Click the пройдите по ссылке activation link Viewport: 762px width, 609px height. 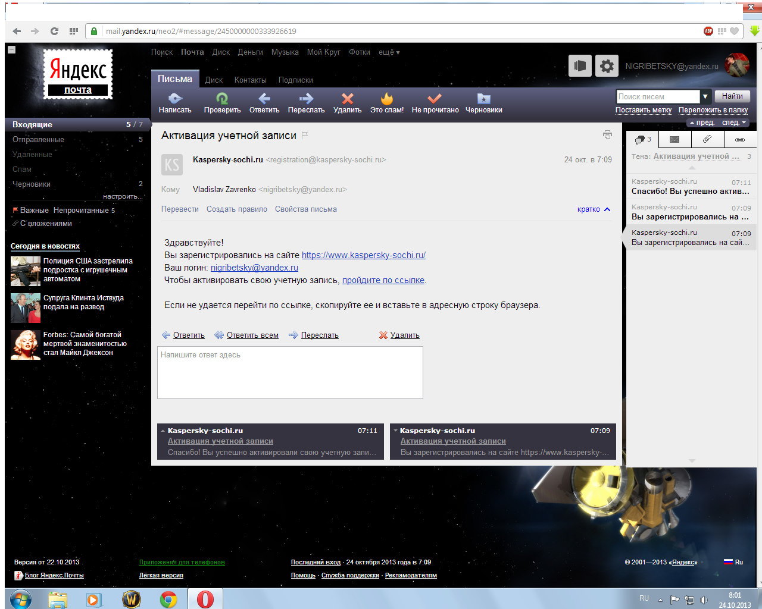click(383, 280)
